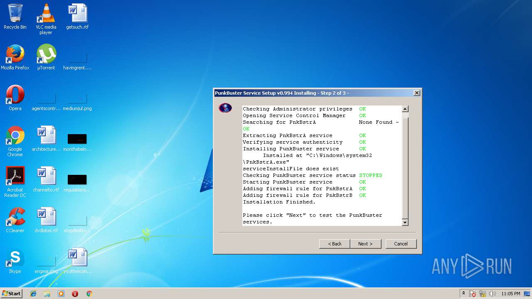
Task: Select the Recycle Bin desktop icon
Action: 15,17
